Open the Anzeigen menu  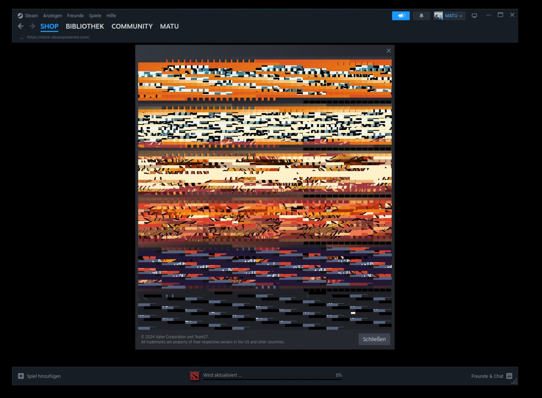pyautogui.click(x=53, y=16)
